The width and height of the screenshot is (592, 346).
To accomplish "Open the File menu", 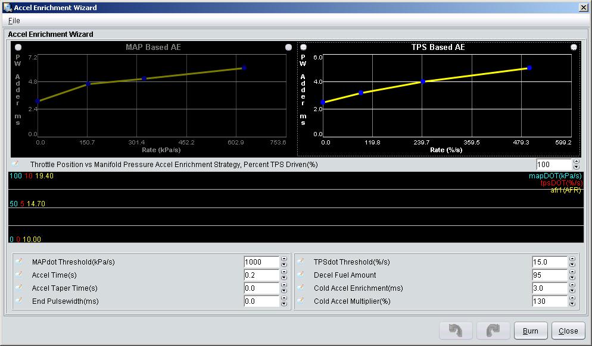I will pos(14,21).
